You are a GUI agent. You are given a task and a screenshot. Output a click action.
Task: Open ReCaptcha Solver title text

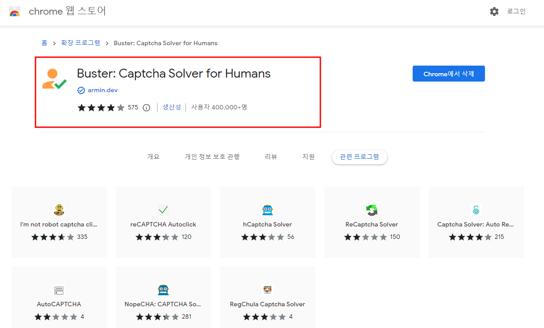[372, 224]
